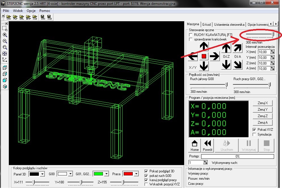Screen dimensions: 282x193
Task: Open XYZ file toolbar icon
Action: pyautogui.click(x=35, y=17)
